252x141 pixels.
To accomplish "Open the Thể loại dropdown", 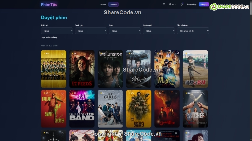I will (x=57, y=31).
